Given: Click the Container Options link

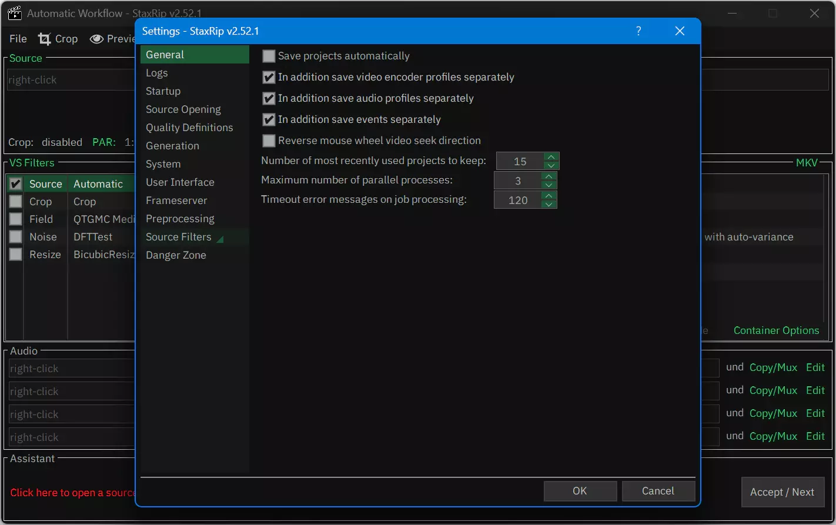Looking at the screenshot, I should [x=776, y=330].
